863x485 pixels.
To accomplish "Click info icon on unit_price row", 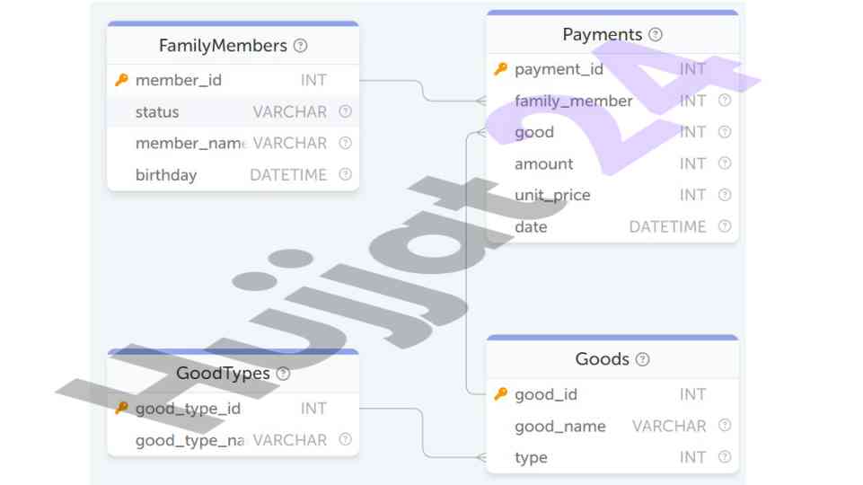I will 725,195.
